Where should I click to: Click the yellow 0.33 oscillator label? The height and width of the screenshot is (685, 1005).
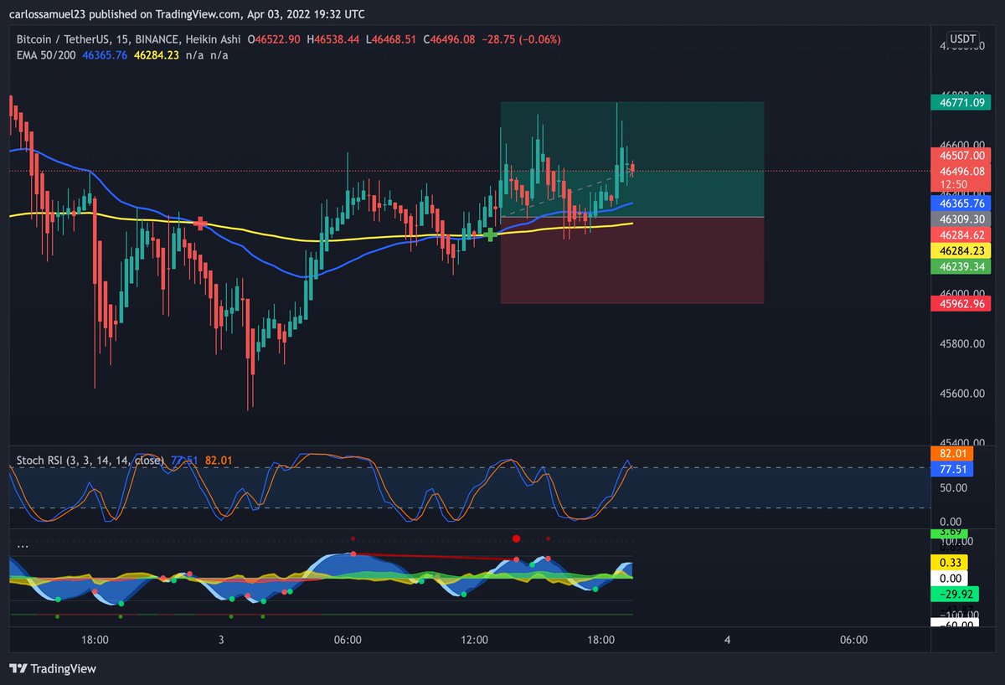tap(950, 562)
